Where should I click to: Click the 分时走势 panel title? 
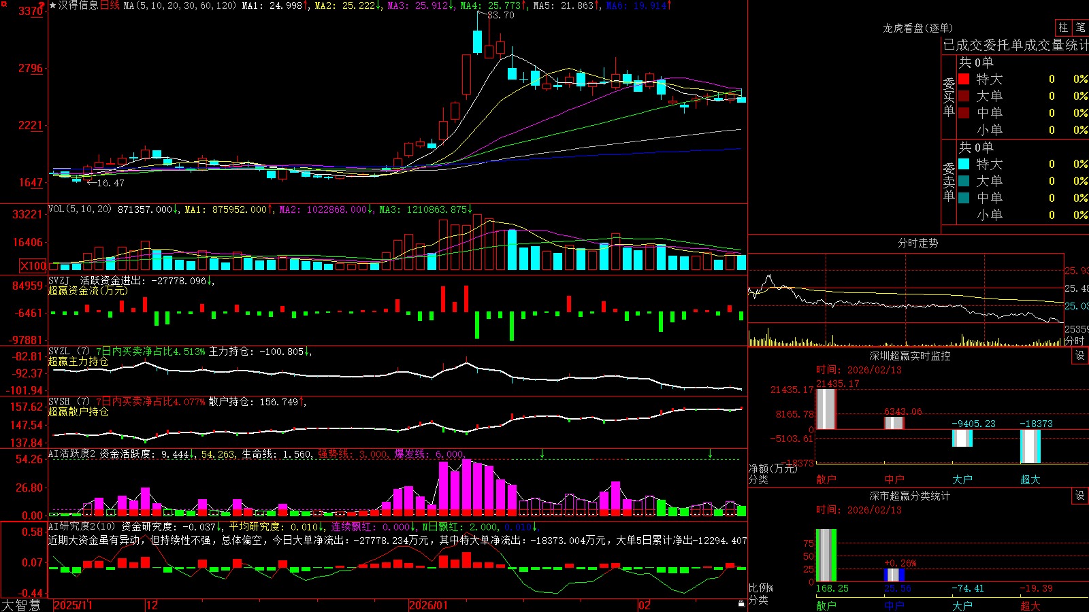918,243
